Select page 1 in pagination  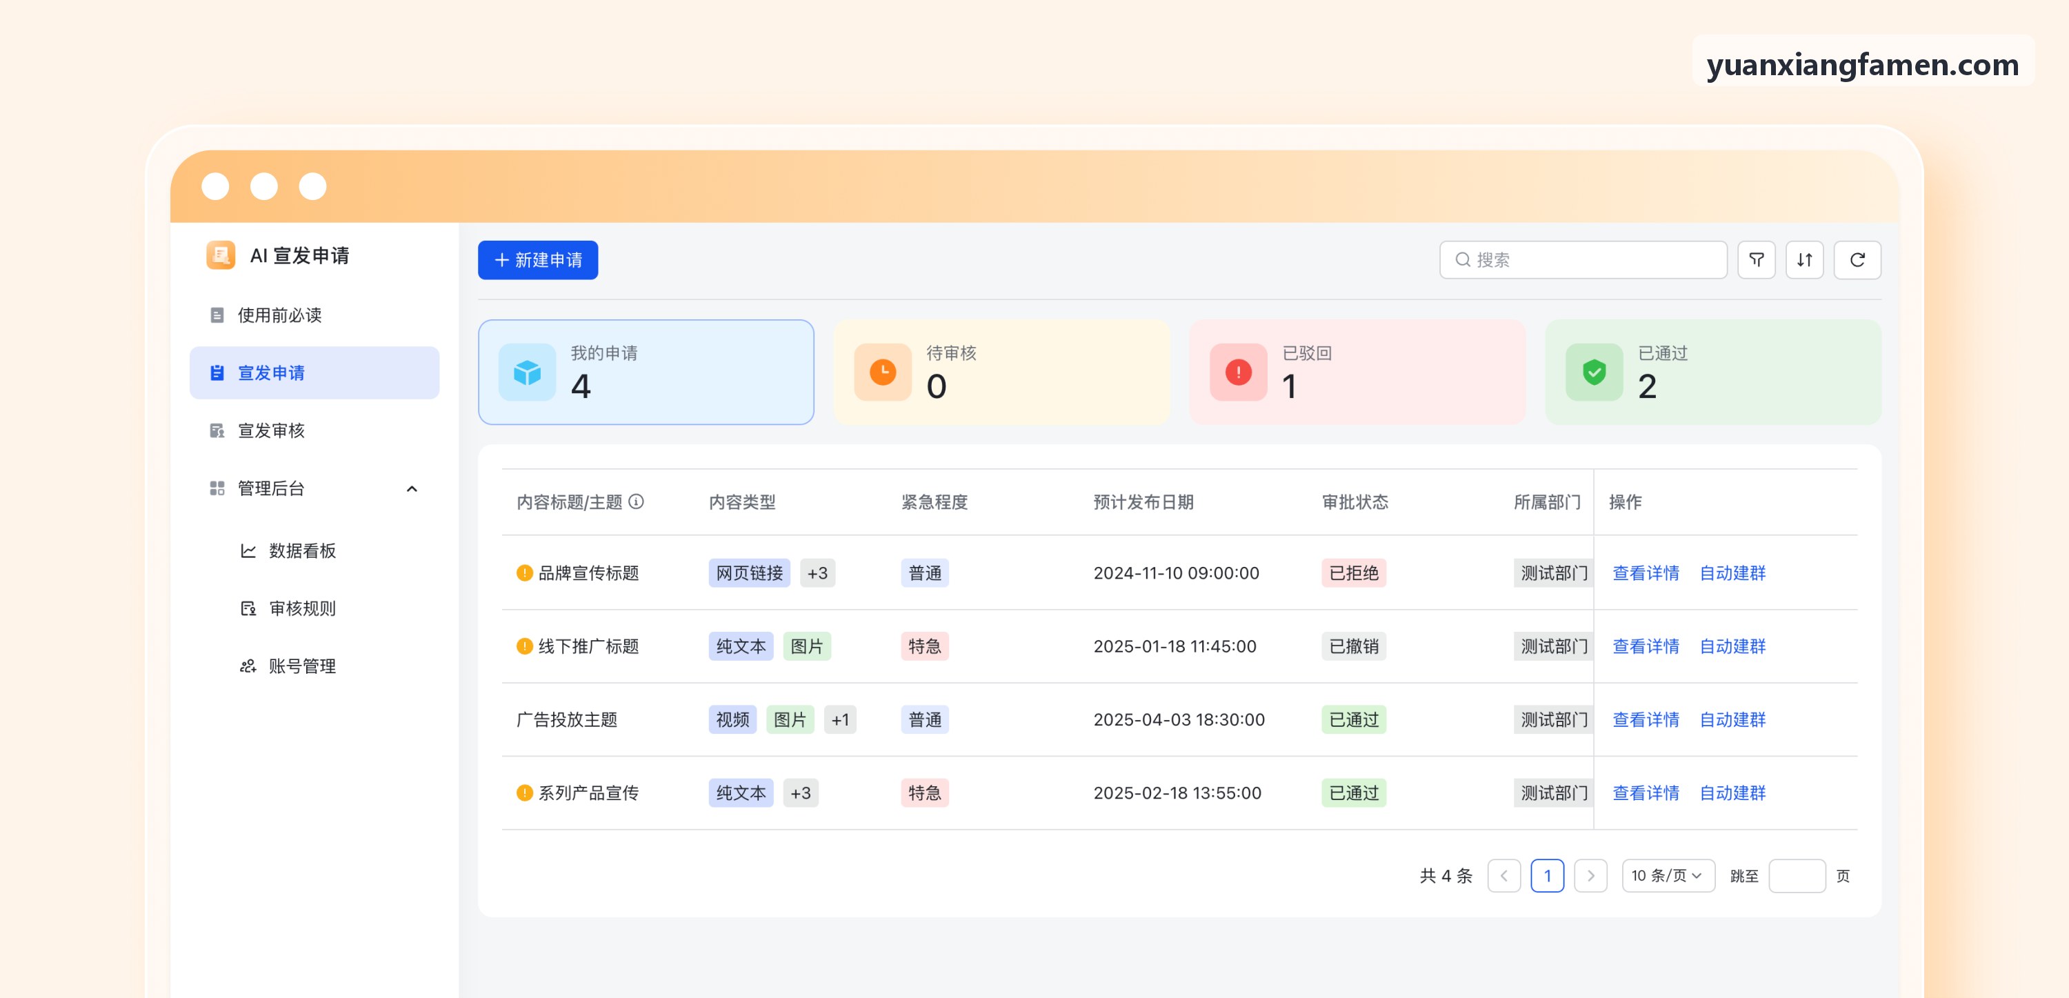coord(1547,875)
